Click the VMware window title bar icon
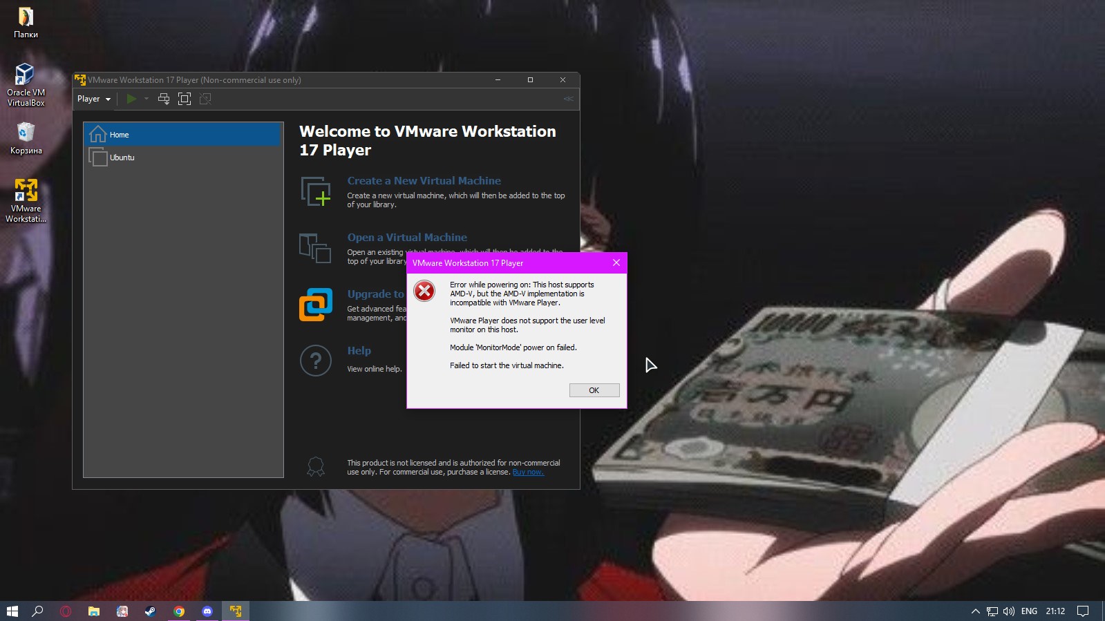Viewport: 1105px width, 621px height. (80, 80)
